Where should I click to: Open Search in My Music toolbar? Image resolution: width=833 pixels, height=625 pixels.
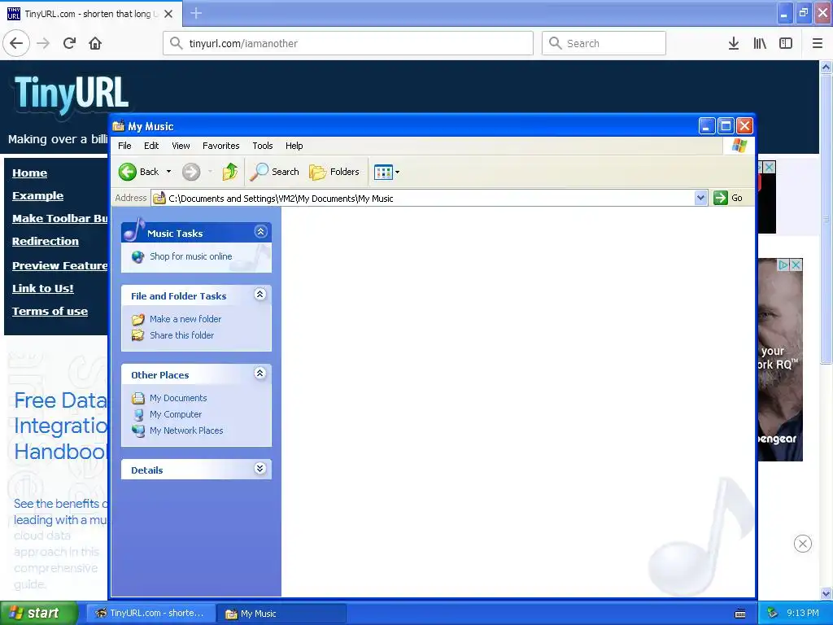pyautogui.click(x=275, y=172)
